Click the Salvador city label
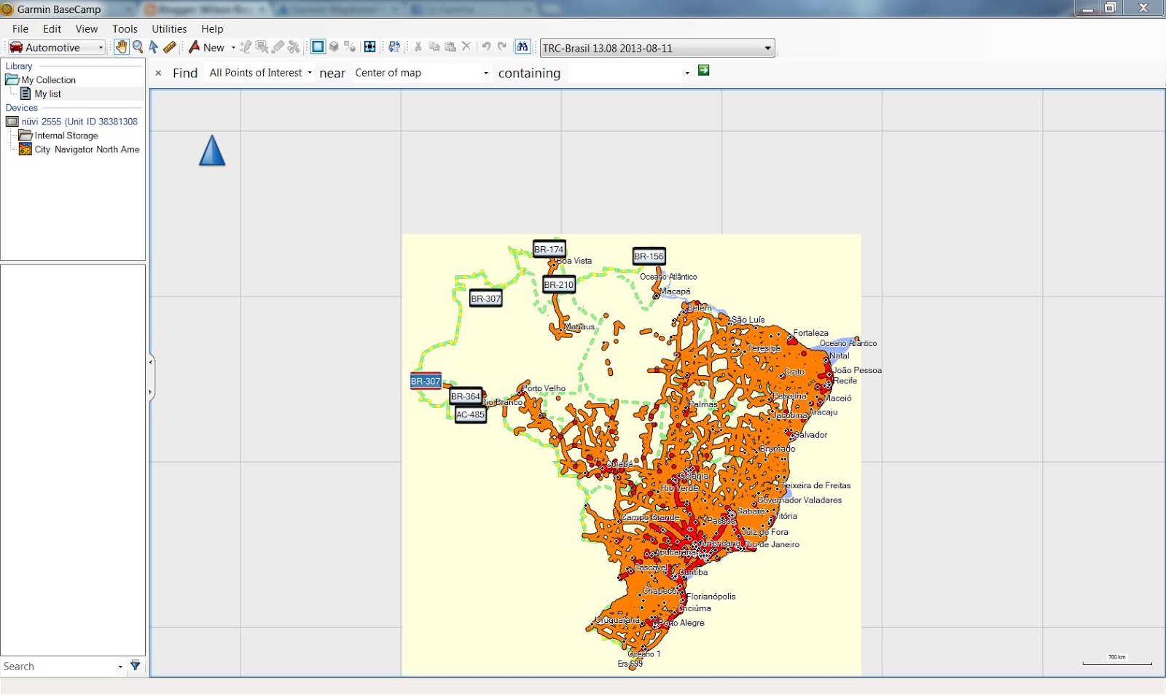Image resolution: width=1166 pixels, height=695 pixels. point(810,435)
